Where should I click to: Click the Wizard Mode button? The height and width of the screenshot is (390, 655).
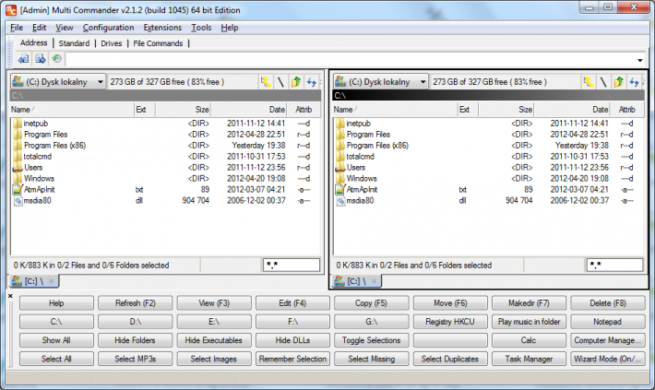pos(608,359)
